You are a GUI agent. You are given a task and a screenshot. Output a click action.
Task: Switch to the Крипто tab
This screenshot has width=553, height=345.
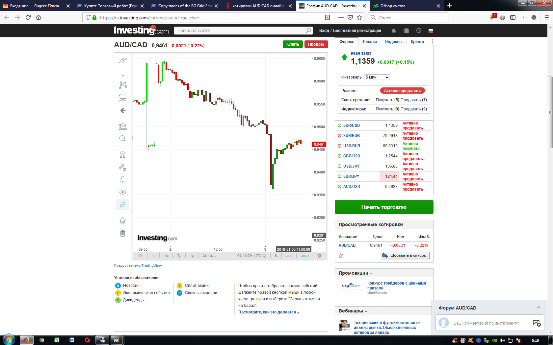pyautogui.click(x=417, y=42)
